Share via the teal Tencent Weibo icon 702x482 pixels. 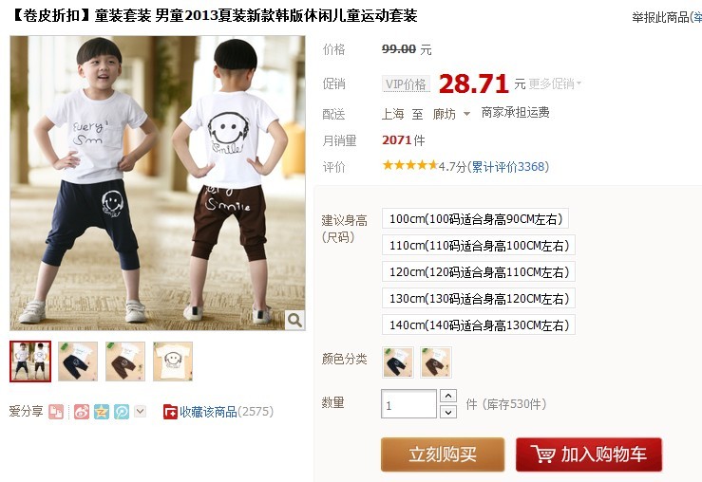click(122, 412)
